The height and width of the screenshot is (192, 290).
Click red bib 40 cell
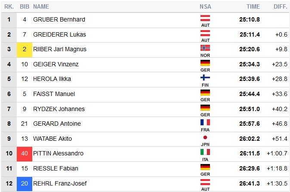[x=25, y=153]
